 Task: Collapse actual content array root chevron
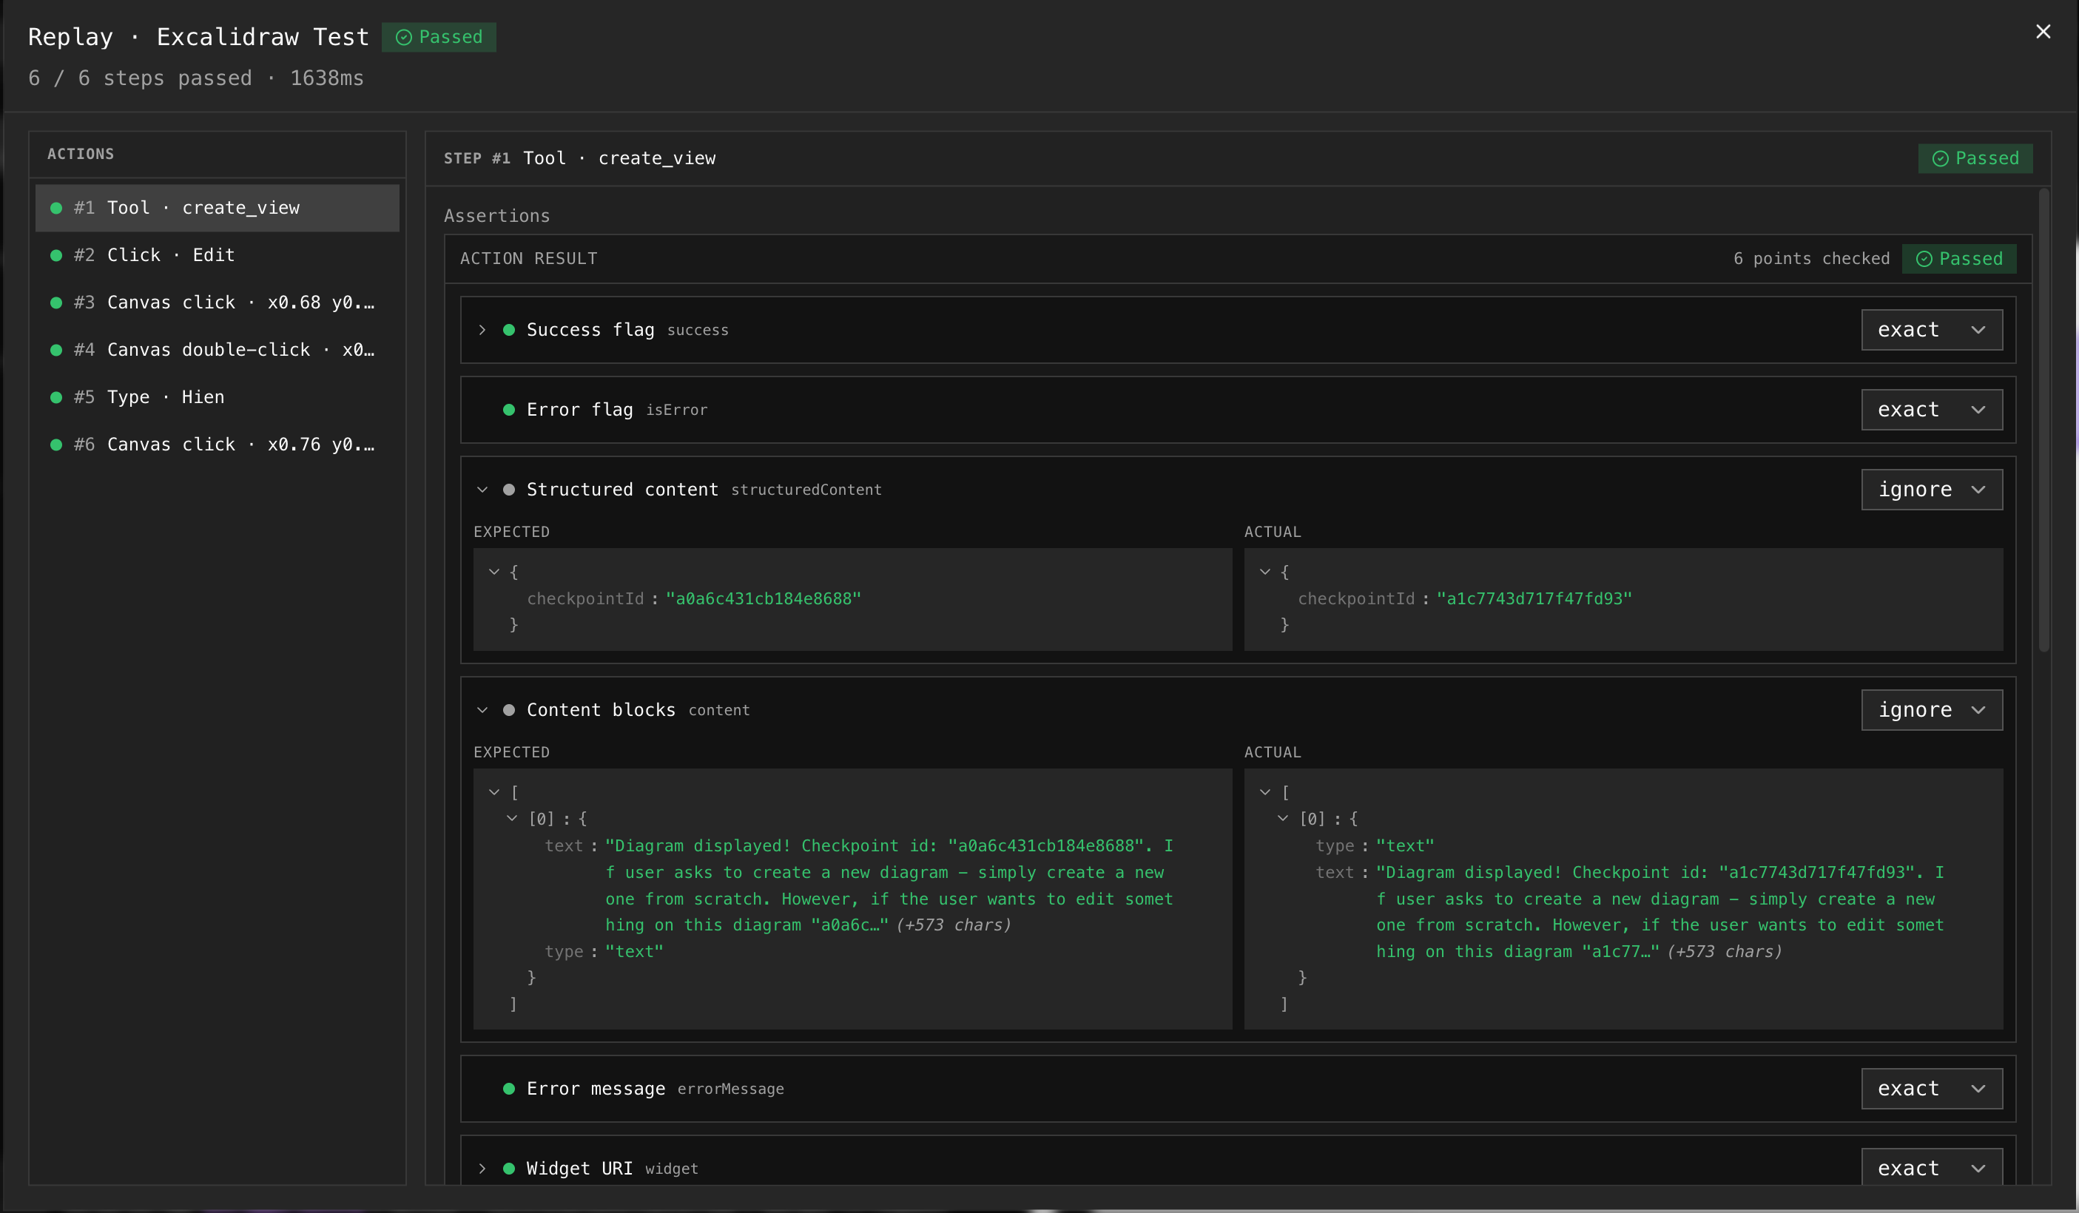(x=1264, y=792)
